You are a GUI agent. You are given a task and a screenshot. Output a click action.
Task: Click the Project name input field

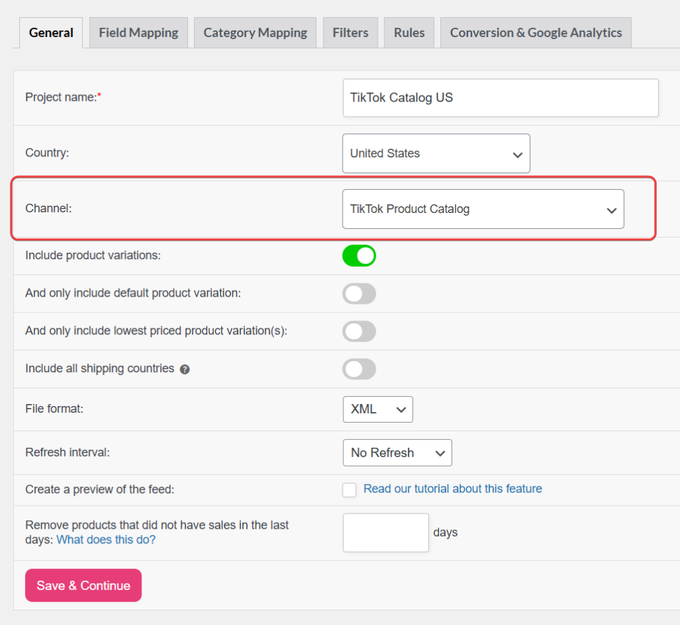pos(501,98)
